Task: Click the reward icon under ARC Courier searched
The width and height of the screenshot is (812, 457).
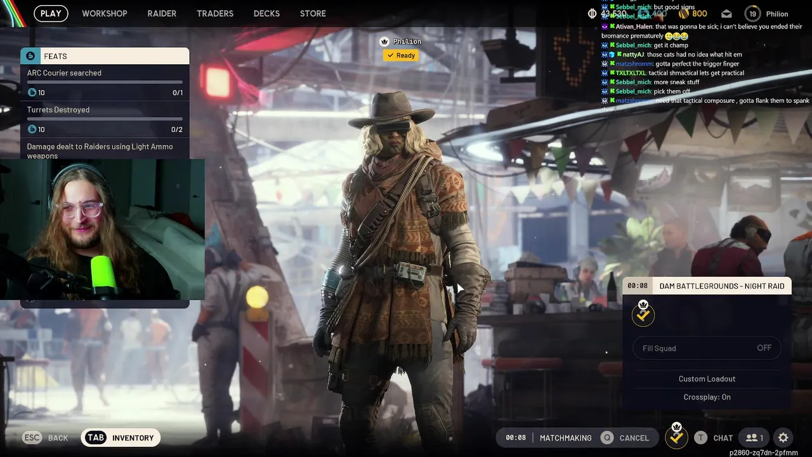Action: [32, 93]
